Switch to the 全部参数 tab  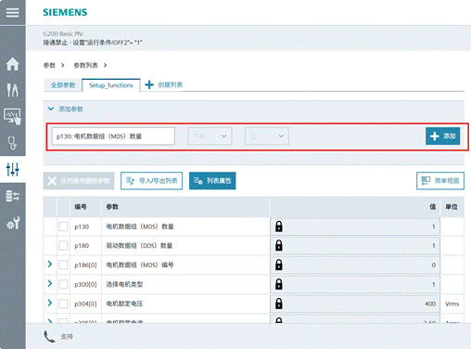(63, 85)
